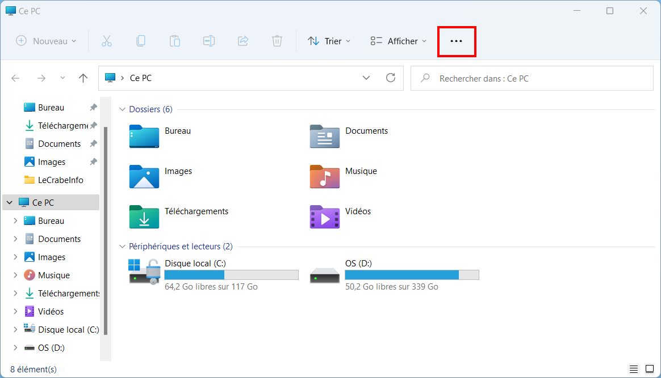
Task: Go forward with the right arrow
Action: [x=41, y=78]
